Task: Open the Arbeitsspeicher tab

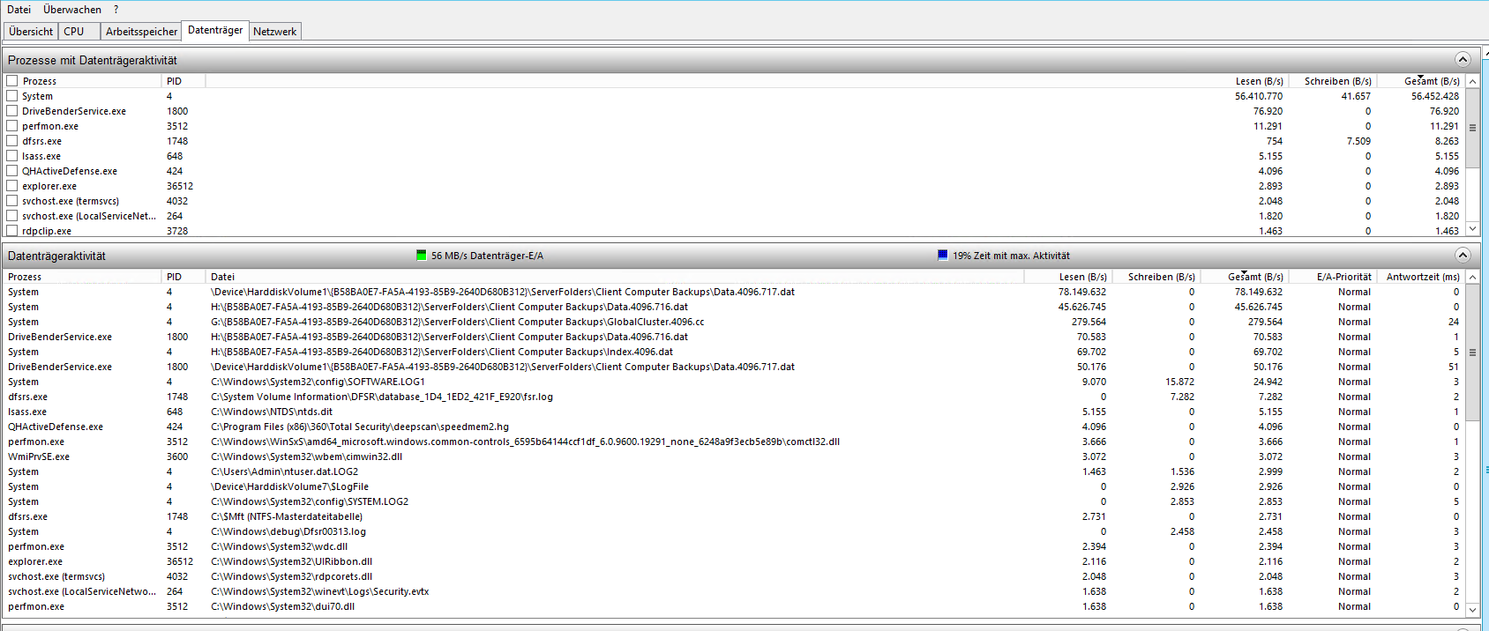Action: 141,32
